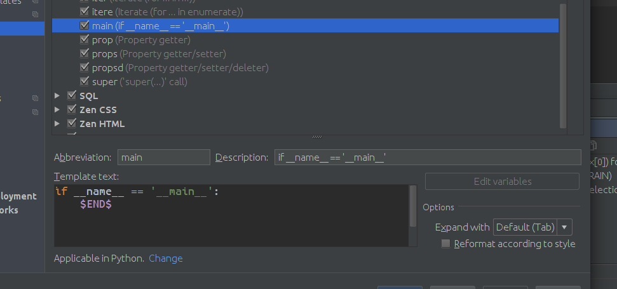This screenshot has width=617, height=289.
Task: Select the Zen HTML group label
Action: pyautogui.click(x=102, y=124)
